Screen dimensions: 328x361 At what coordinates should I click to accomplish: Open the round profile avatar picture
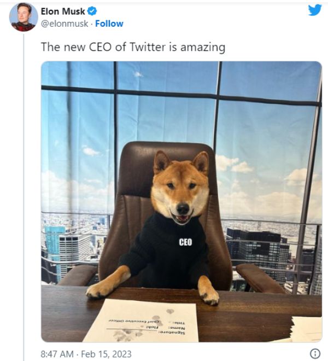click(x=24, y=17)
